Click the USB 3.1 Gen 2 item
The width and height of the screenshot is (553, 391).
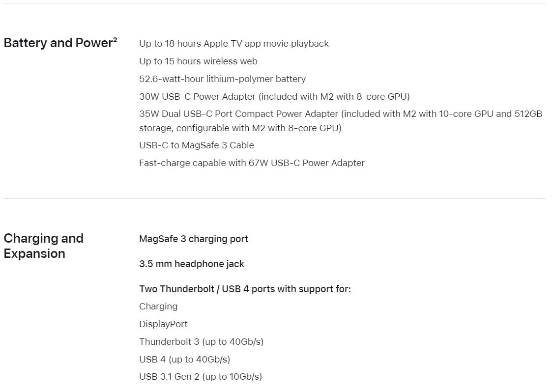point(201,377)
